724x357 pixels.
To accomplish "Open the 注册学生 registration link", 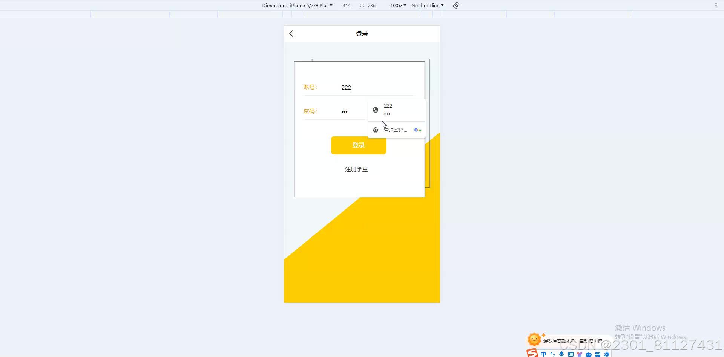I will 356,169.
